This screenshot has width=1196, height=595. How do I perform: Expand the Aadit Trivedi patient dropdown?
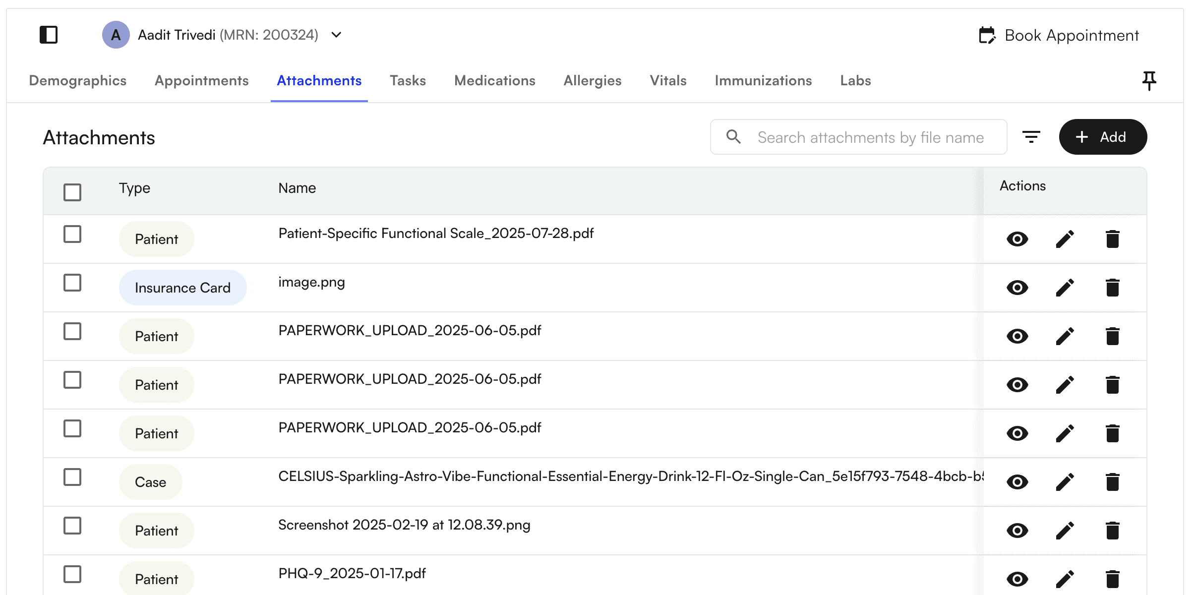pos(336,35)
